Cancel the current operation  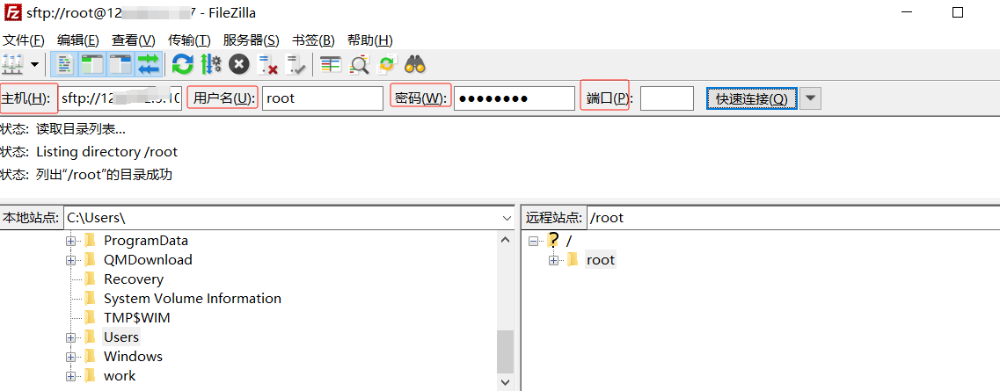(239, 63)
